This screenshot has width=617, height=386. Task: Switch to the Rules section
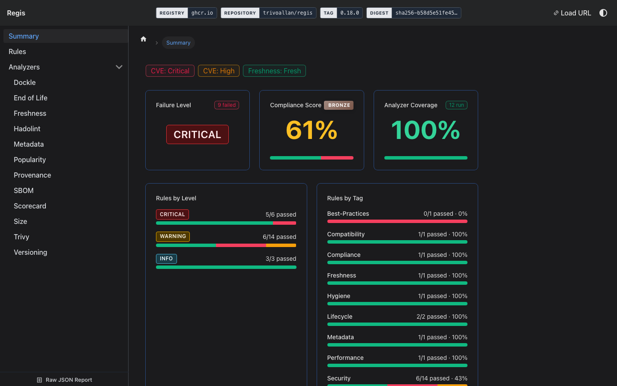[17, 51]
